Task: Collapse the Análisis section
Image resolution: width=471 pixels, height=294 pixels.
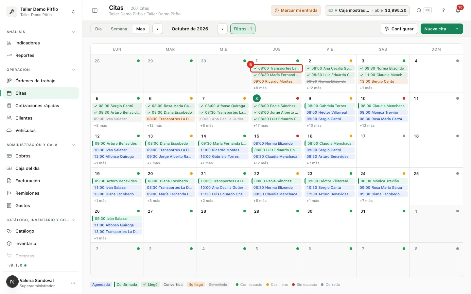Action: click(74, 32)
